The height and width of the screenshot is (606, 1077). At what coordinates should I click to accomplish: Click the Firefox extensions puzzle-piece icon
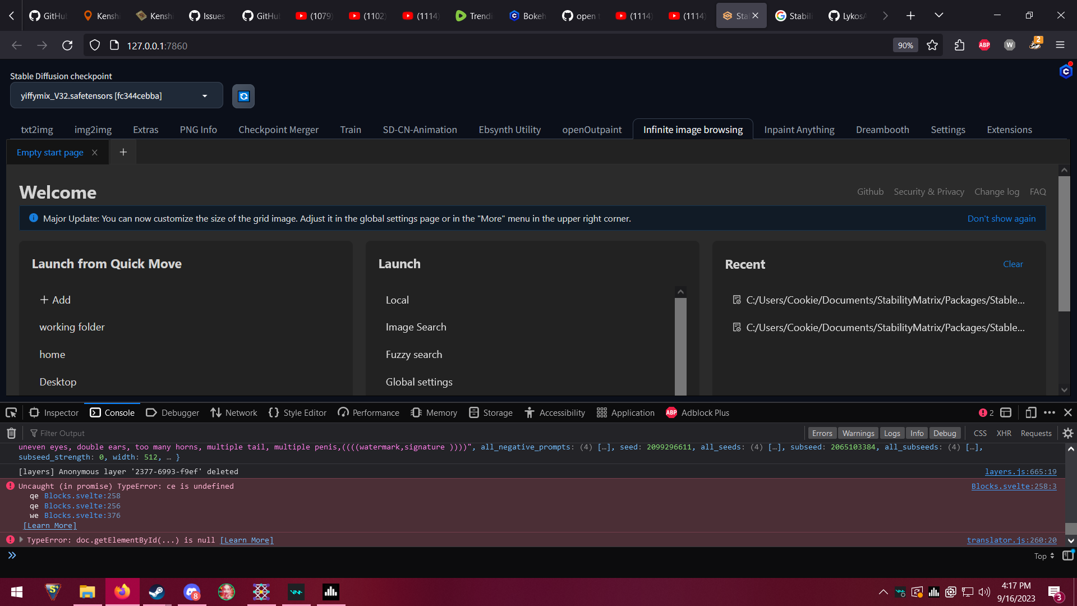[959, 45]
